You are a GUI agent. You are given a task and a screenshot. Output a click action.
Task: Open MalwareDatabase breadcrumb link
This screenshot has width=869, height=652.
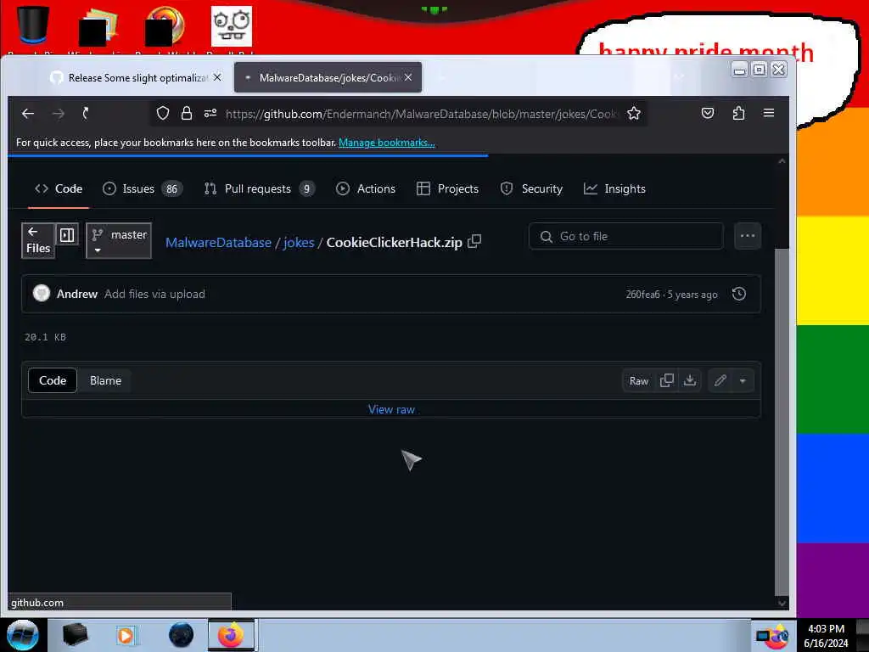[218, 242]
